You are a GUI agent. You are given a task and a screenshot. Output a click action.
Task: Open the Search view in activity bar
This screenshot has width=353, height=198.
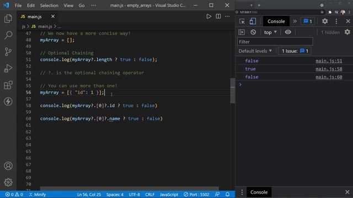(x=8, y=35)
